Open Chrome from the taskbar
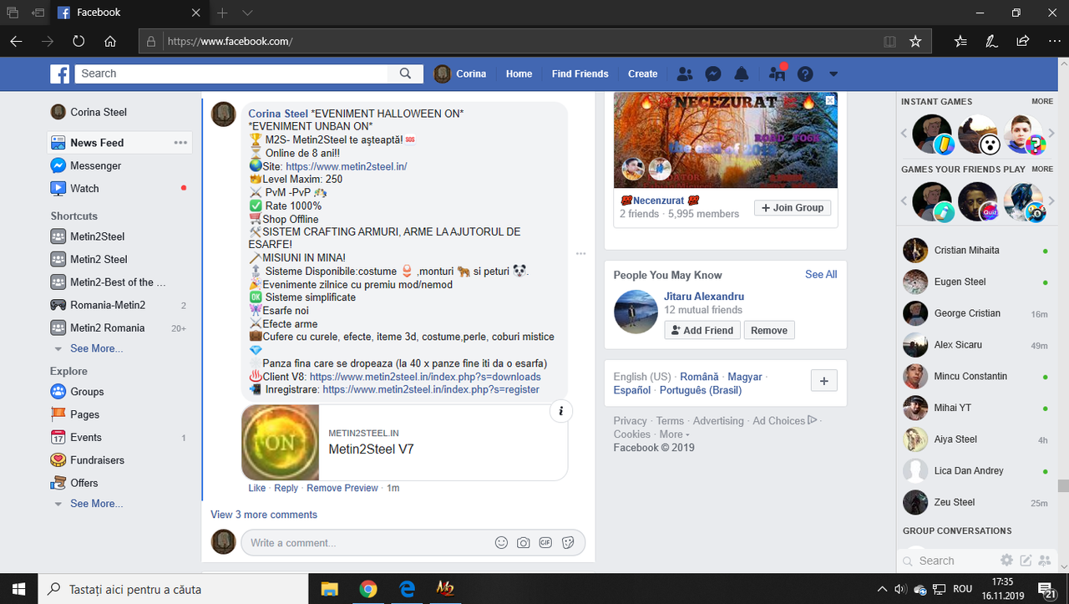 tap(367, 589)
